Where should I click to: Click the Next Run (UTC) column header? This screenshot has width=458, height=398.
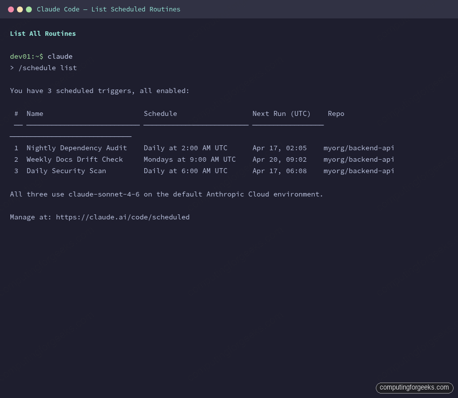pos(282,113)
